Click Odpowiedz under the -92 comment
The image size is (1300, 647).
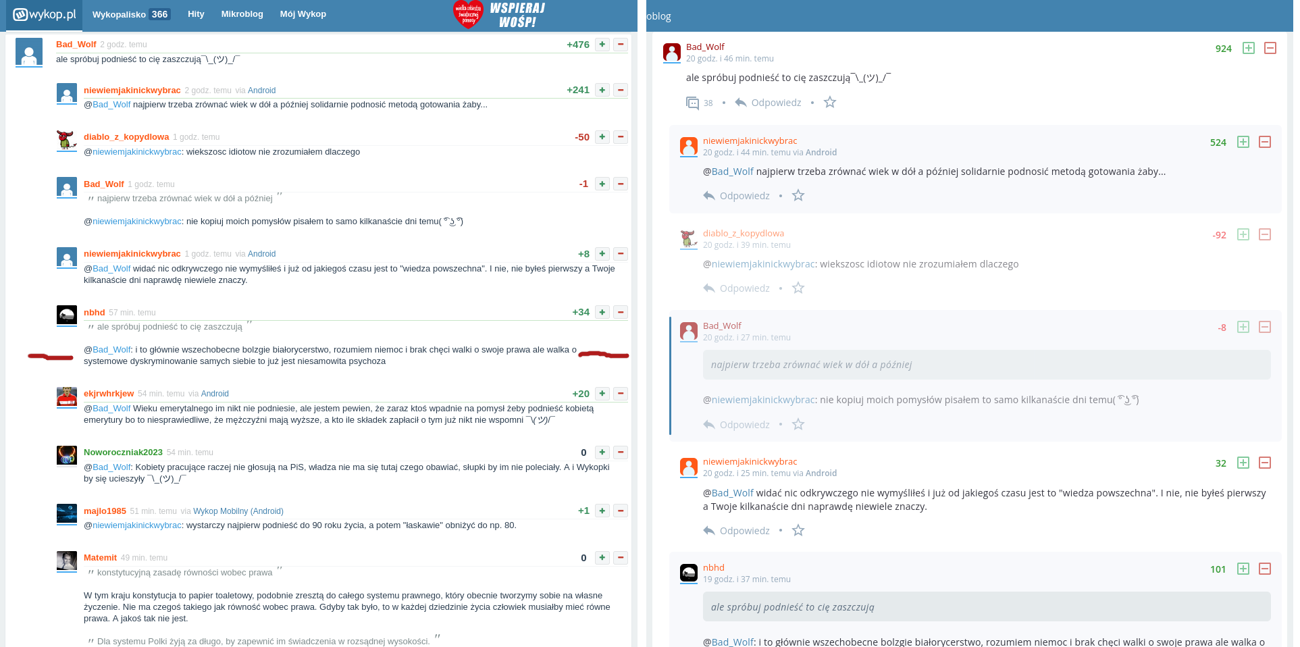pyautogui.click(x=736, y=288)
